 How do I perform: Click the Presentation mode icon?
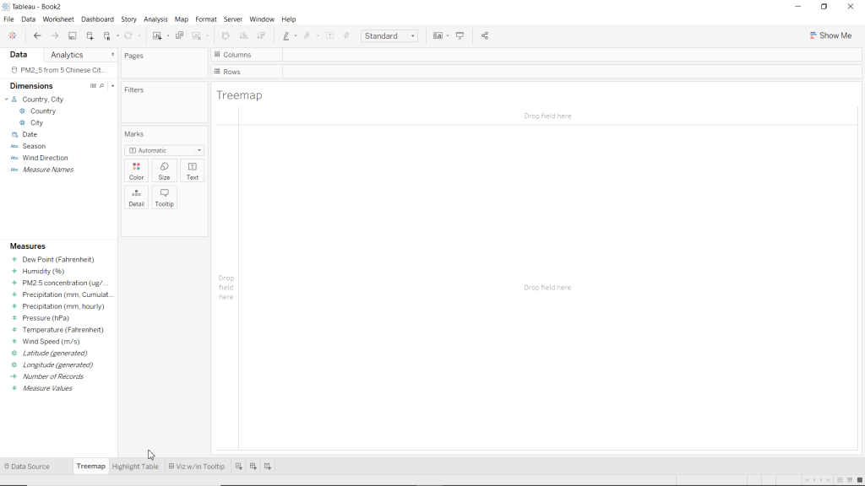[460, 36]
